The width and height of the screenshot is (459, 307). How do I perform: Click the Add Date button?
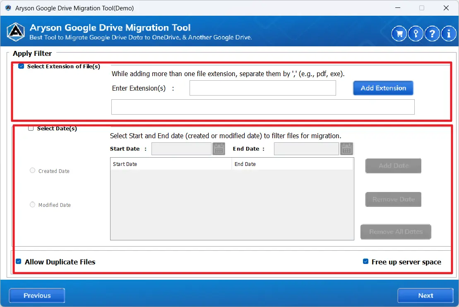click(393, 165)
